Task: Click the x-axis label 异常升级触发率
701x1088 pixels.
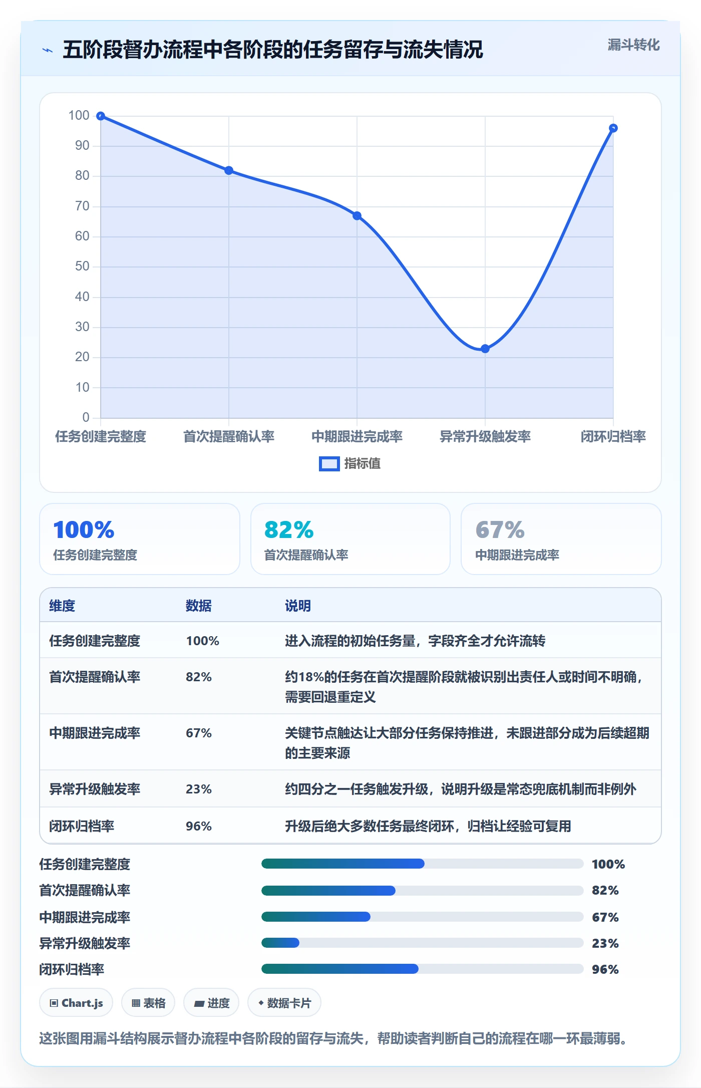Action: (x=485, y=436)
